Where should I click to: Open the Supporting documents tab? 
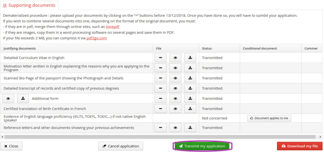click(x=29, y=5)
